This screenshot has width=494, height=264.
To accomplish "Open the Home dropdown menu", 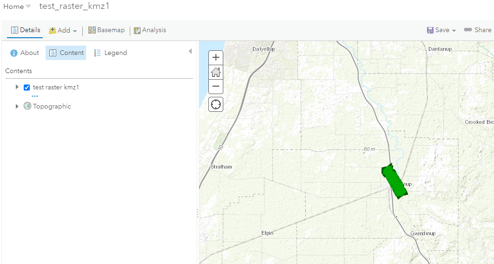I will (17, 7).
